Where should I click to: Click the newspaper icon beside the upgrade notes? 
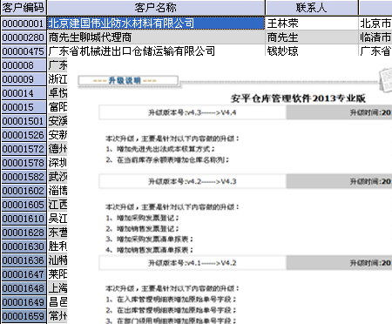tap(386, 80)
